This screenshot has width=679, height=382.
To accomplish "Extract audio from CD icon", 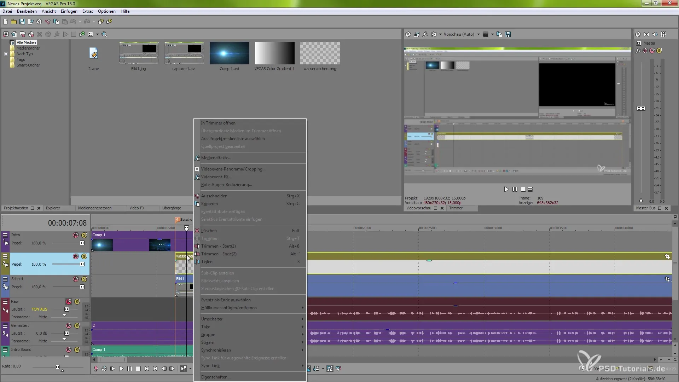I will 31,34.
